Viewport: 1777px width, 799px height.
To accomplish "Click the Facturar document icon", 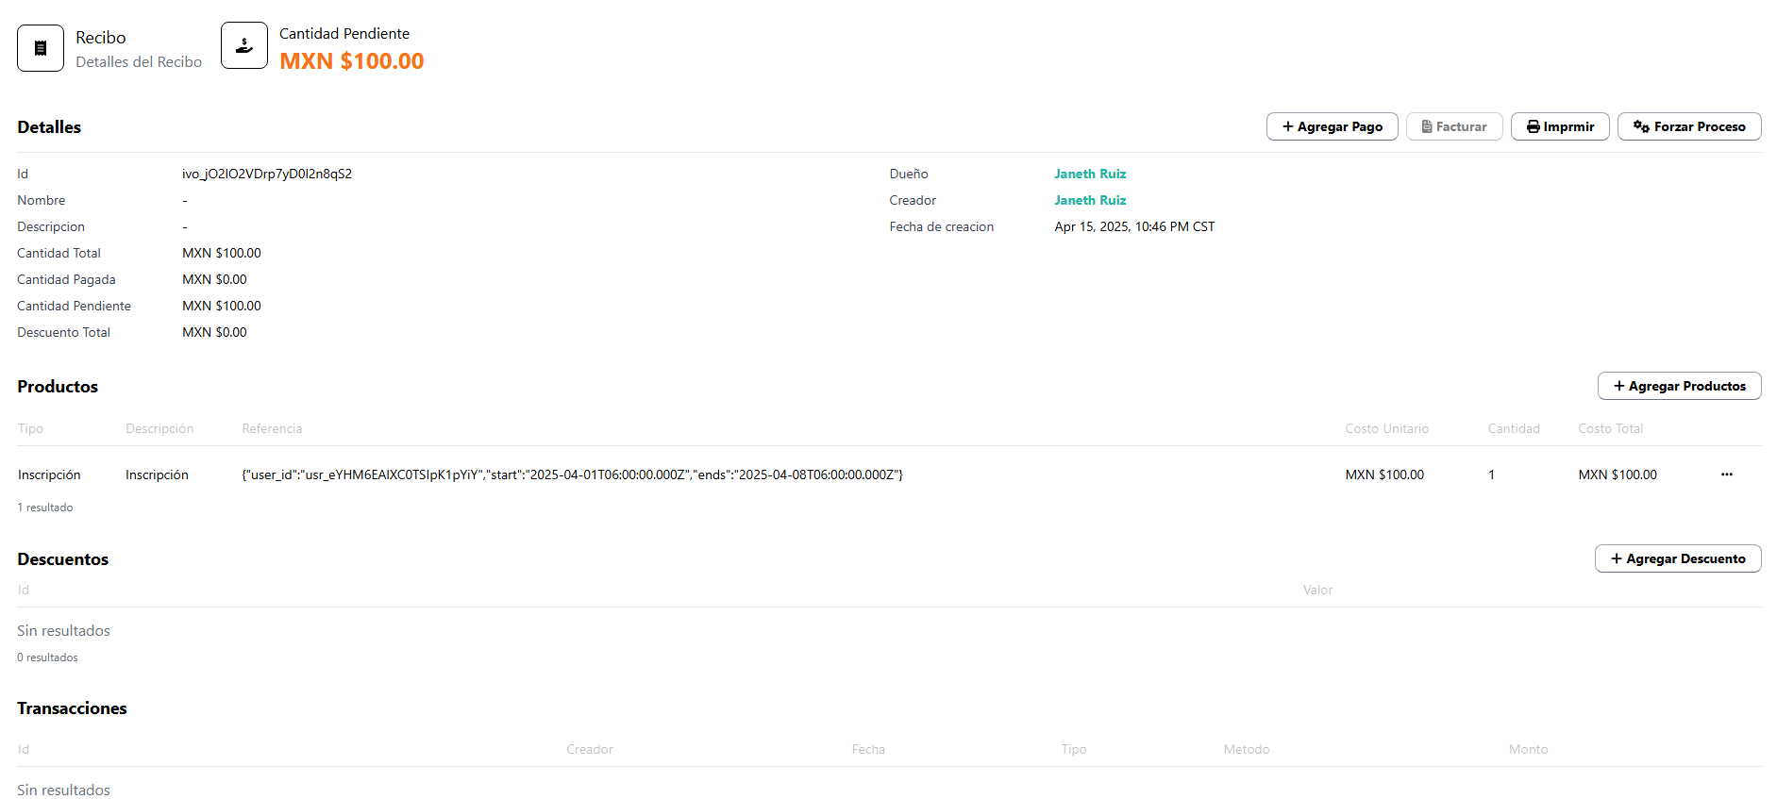I will [1427, 126].
